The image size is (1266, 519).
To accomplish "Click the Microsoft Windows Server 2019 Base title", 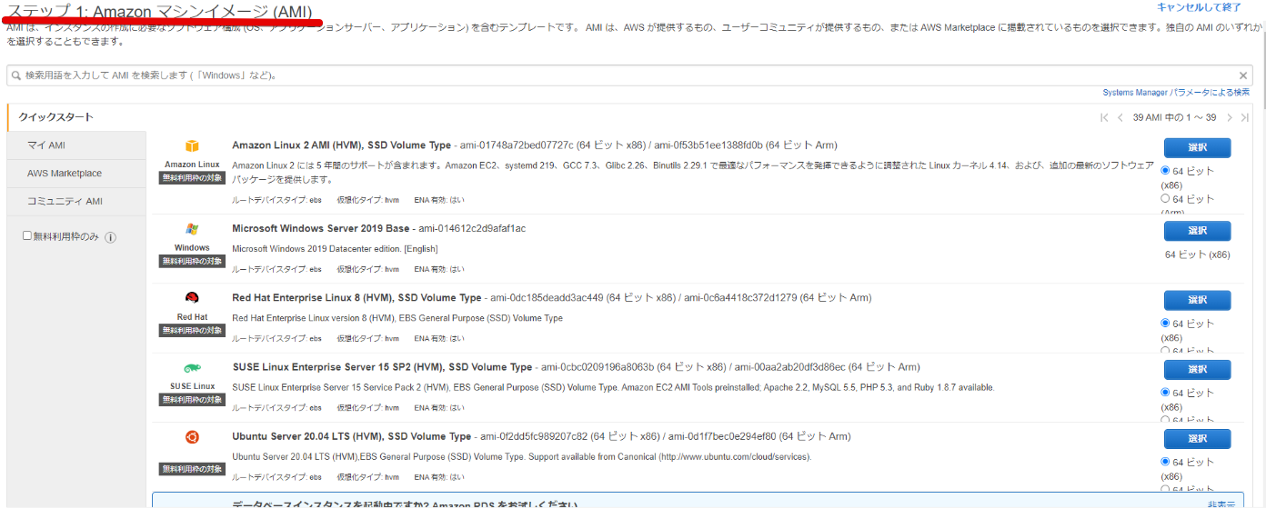I will [321, 228].
